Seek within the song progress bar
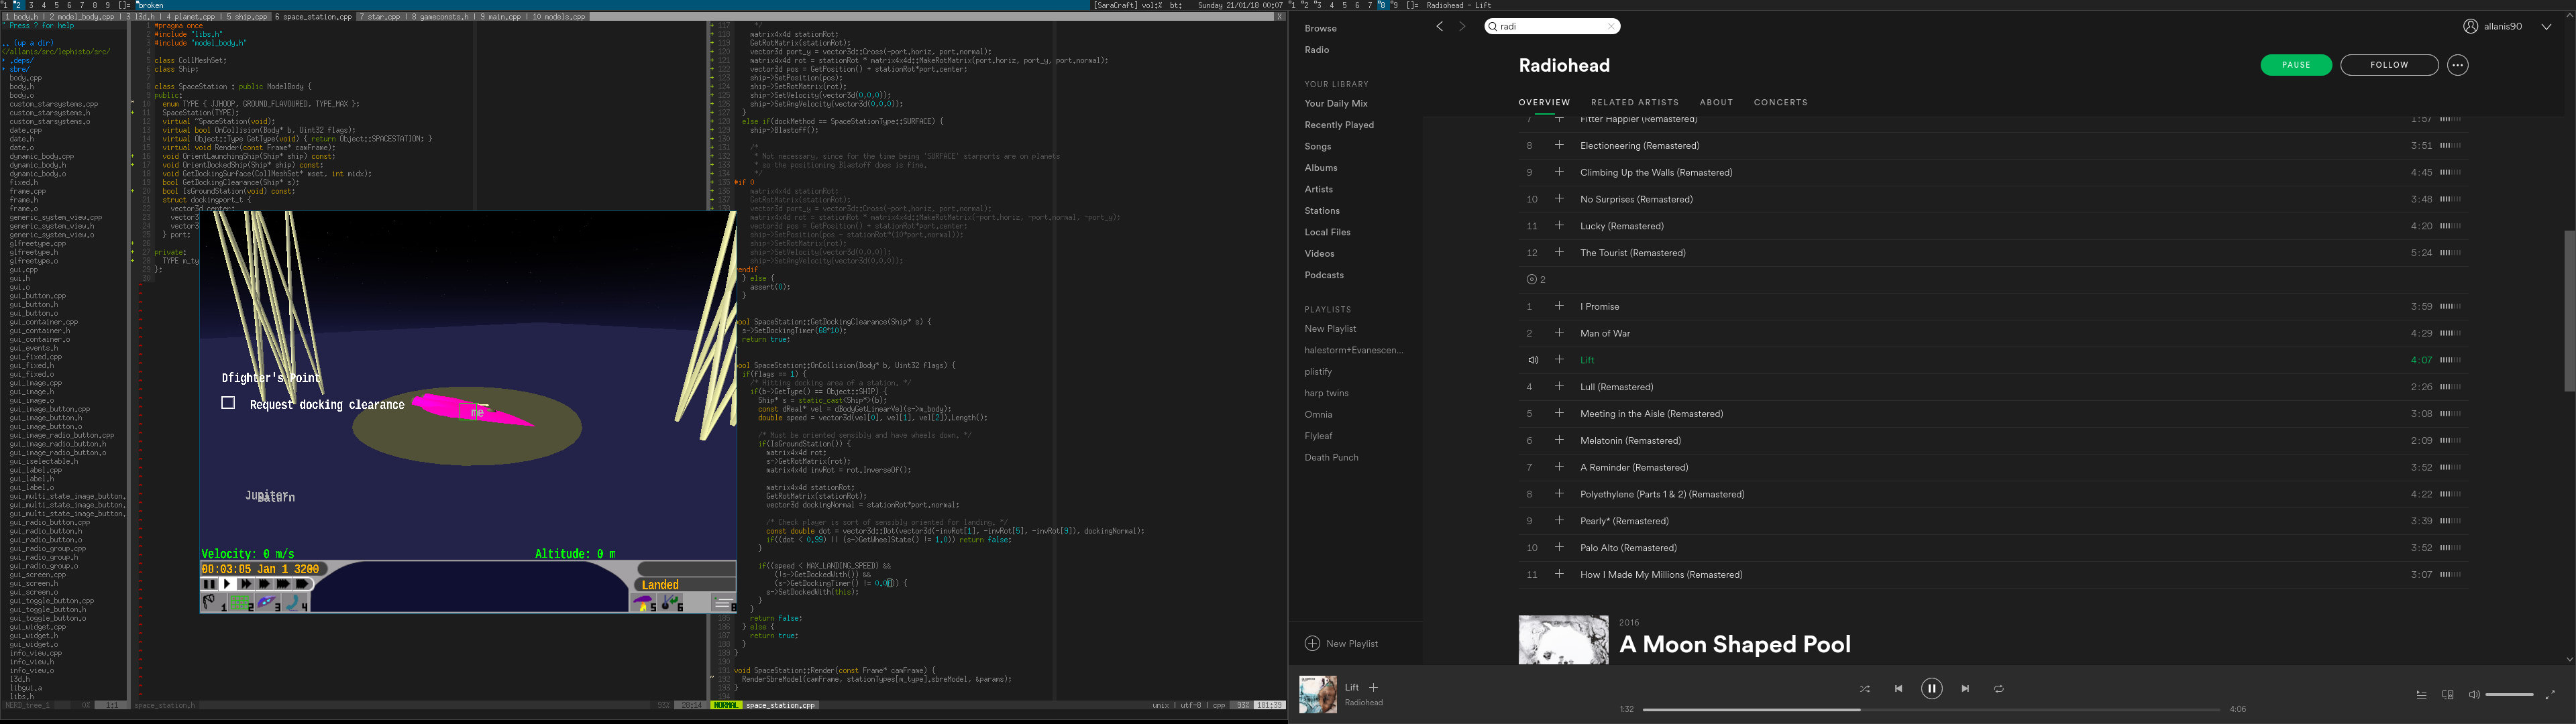 1930,710
